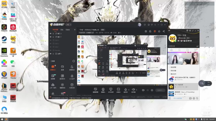Toggle visibility eye of 窗口 2 source

(x=50, y=33)
